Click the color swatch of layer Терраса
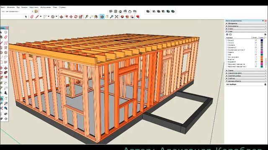Screen dimensions: 268x150 pos(262,52)
